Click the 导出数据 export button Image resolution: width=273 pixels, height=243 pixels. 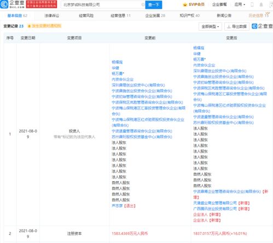(237, 27)
